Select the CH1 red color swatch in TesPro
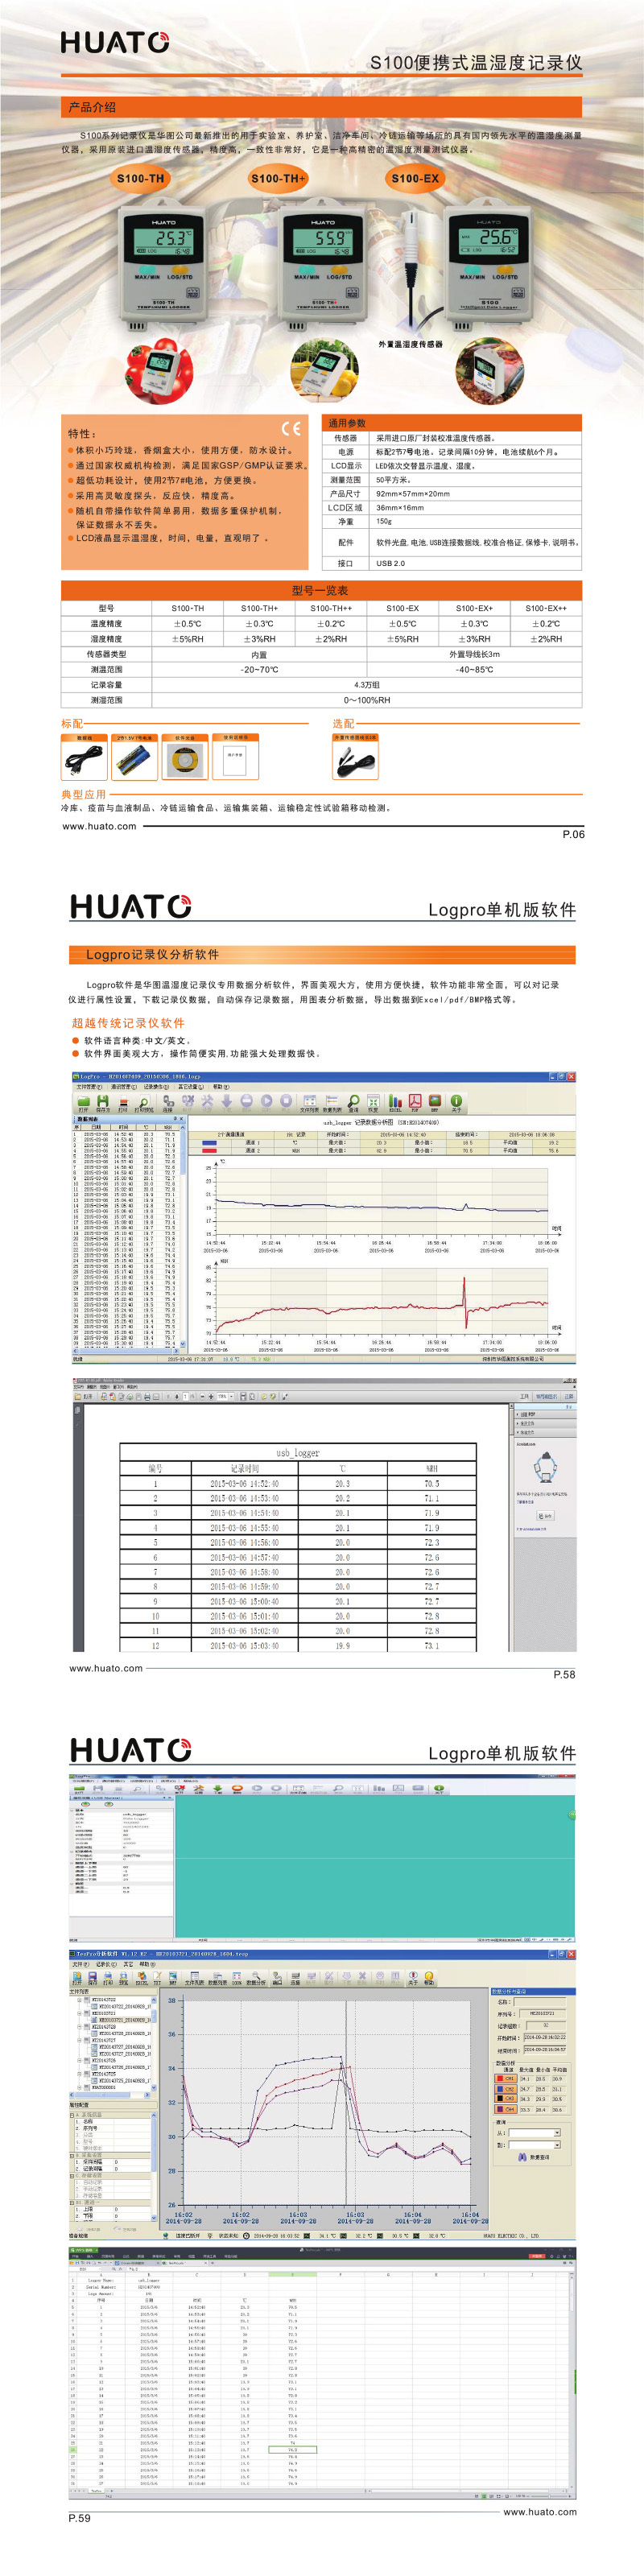The height and width of the screenshot is (2576, 644). click(500, 2079)
